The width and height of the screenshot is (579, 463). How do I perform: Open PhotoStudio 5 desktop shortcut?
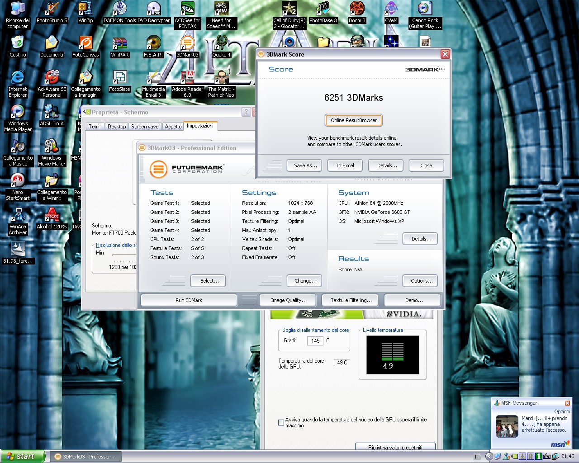point(52,13)
